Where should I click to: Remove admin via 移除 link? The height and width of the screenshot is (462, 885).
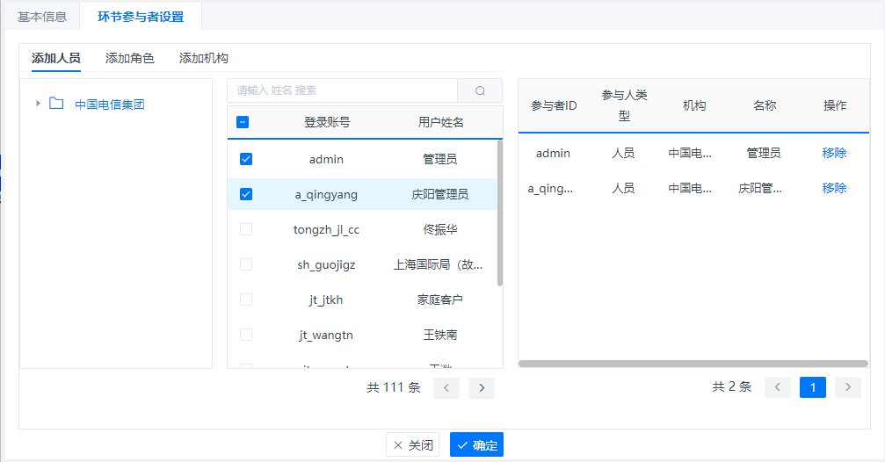point(834,153)
